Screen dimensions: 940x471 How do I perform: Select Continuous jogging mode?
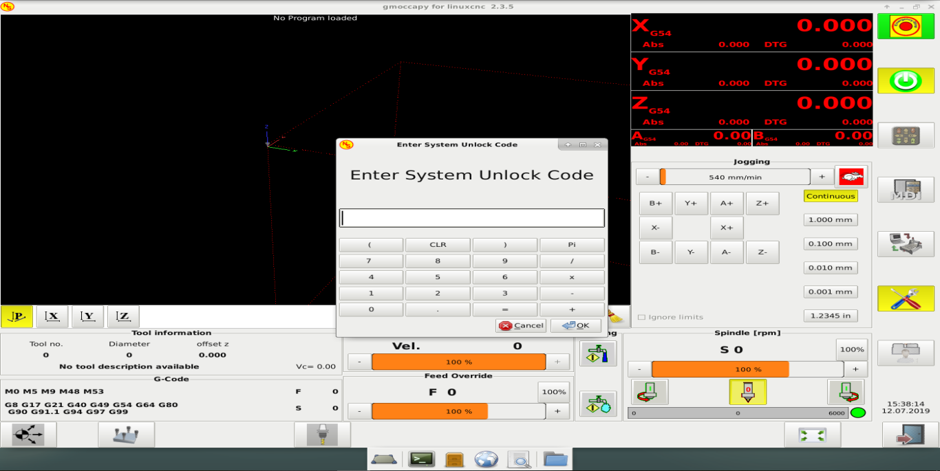point(831,196)
